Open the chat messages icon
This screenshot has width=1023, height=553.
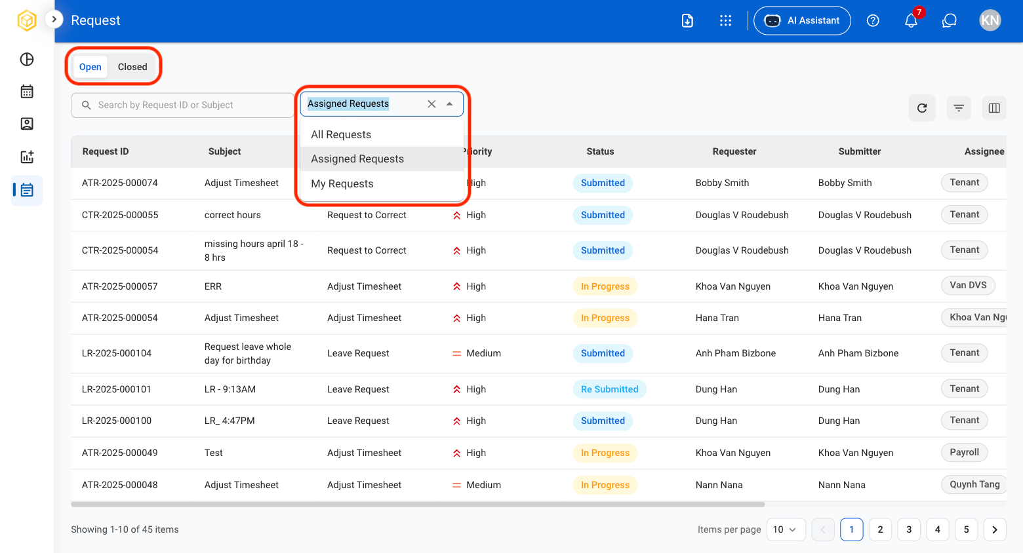(x=950, y=21)
